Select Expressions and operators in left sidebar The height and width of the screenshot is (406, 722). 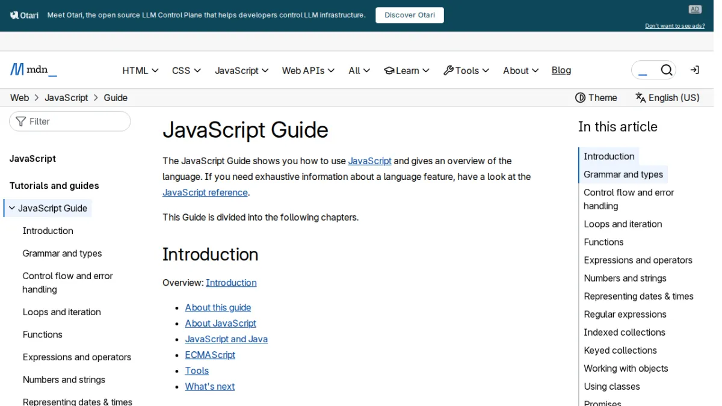click(x=76, y=357)
